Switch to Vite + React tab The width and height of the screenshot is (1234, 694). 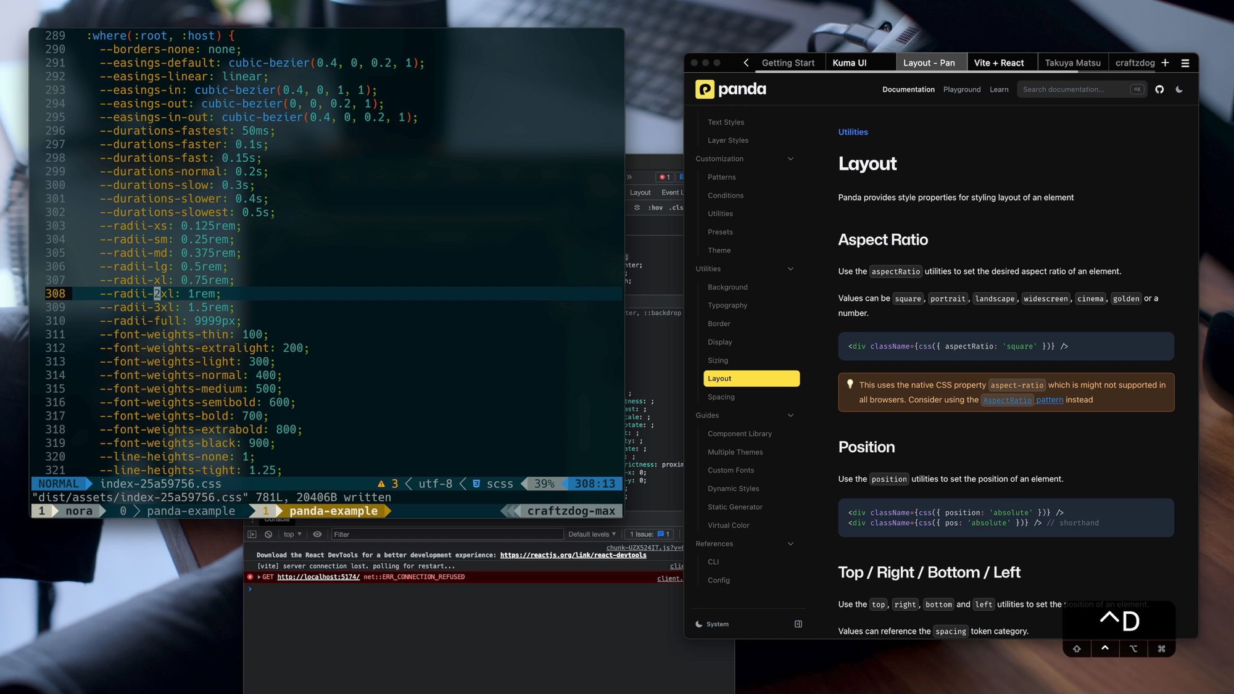pyautogui.click(x=998, y=63)
